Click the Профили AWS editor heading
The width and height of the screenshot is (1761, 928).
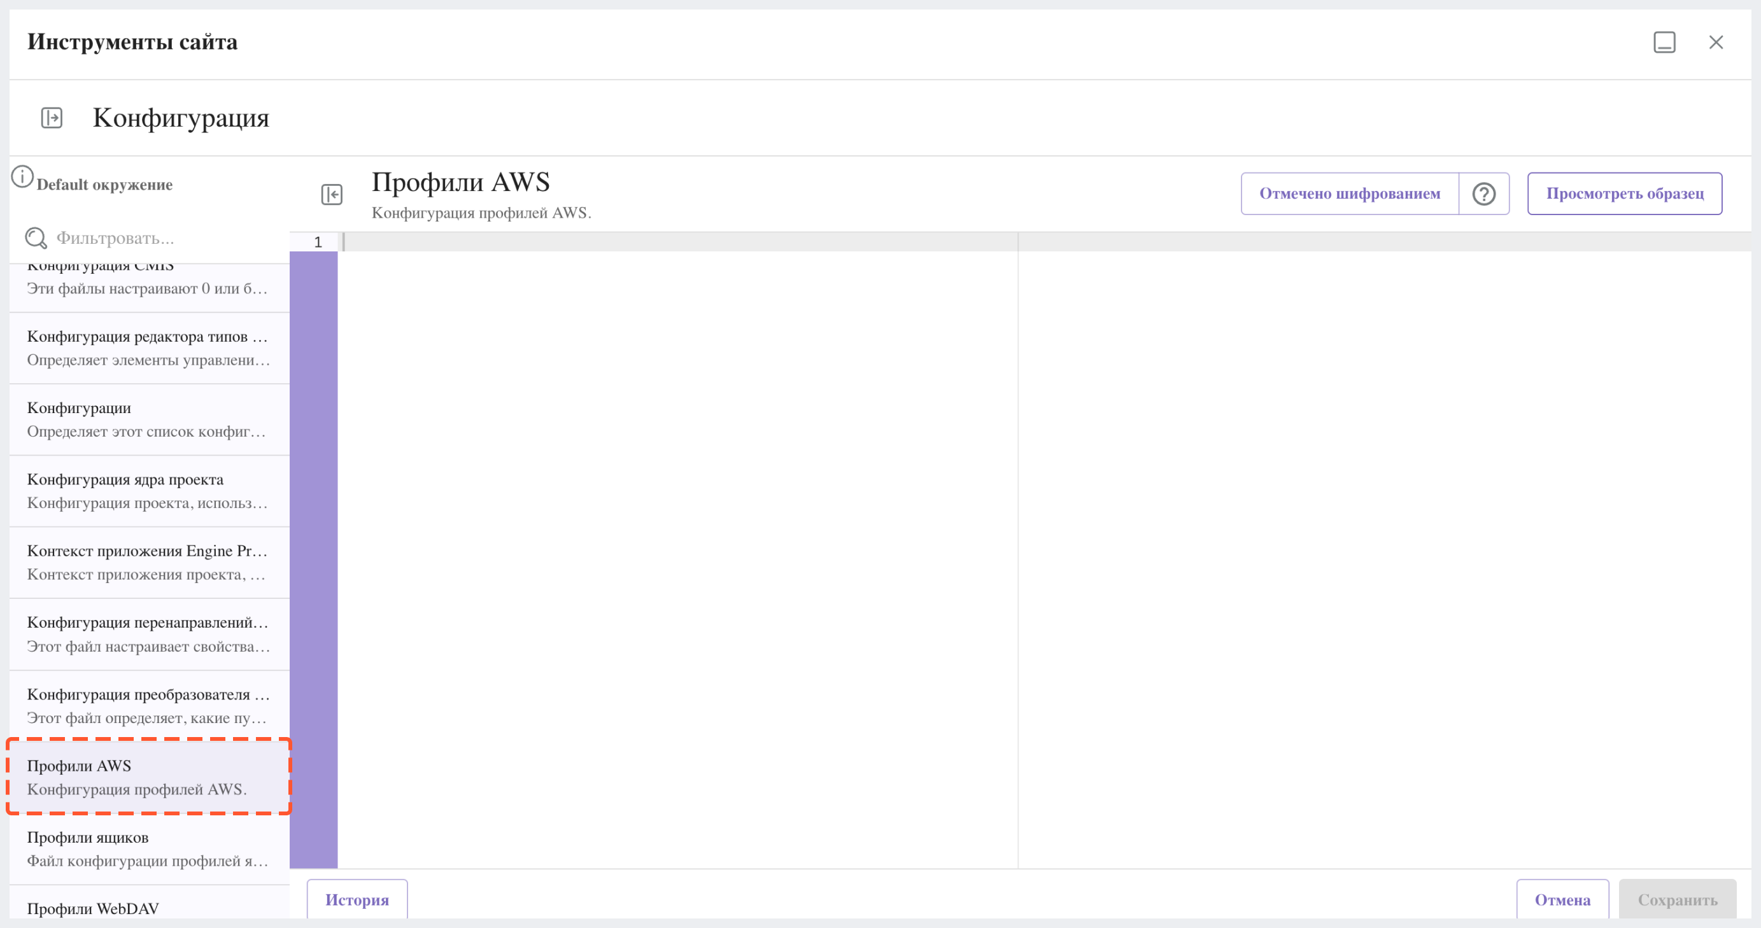click(x=461, y=182)
